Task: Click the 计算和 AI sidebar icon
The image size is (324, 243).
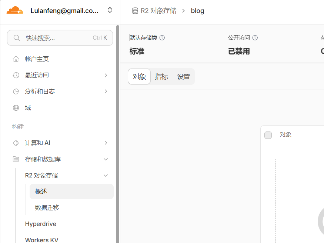Action: click(x=16, y=143)
